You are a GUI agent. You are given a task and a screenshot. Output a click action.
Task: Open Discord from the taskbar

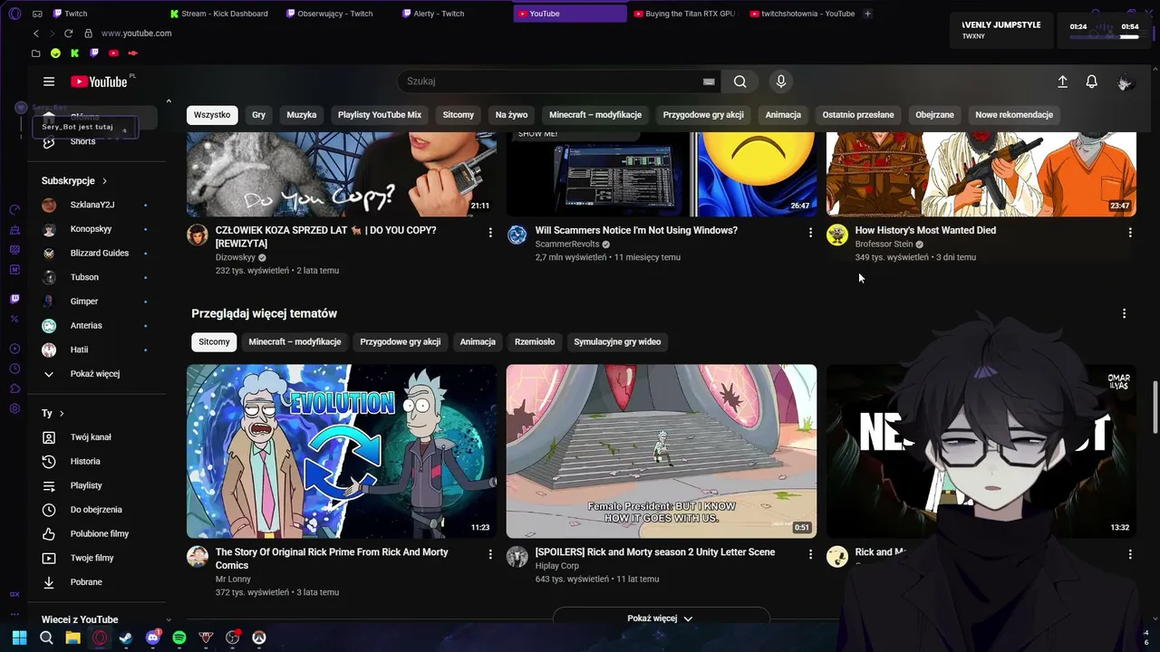(x=153, y=638)
